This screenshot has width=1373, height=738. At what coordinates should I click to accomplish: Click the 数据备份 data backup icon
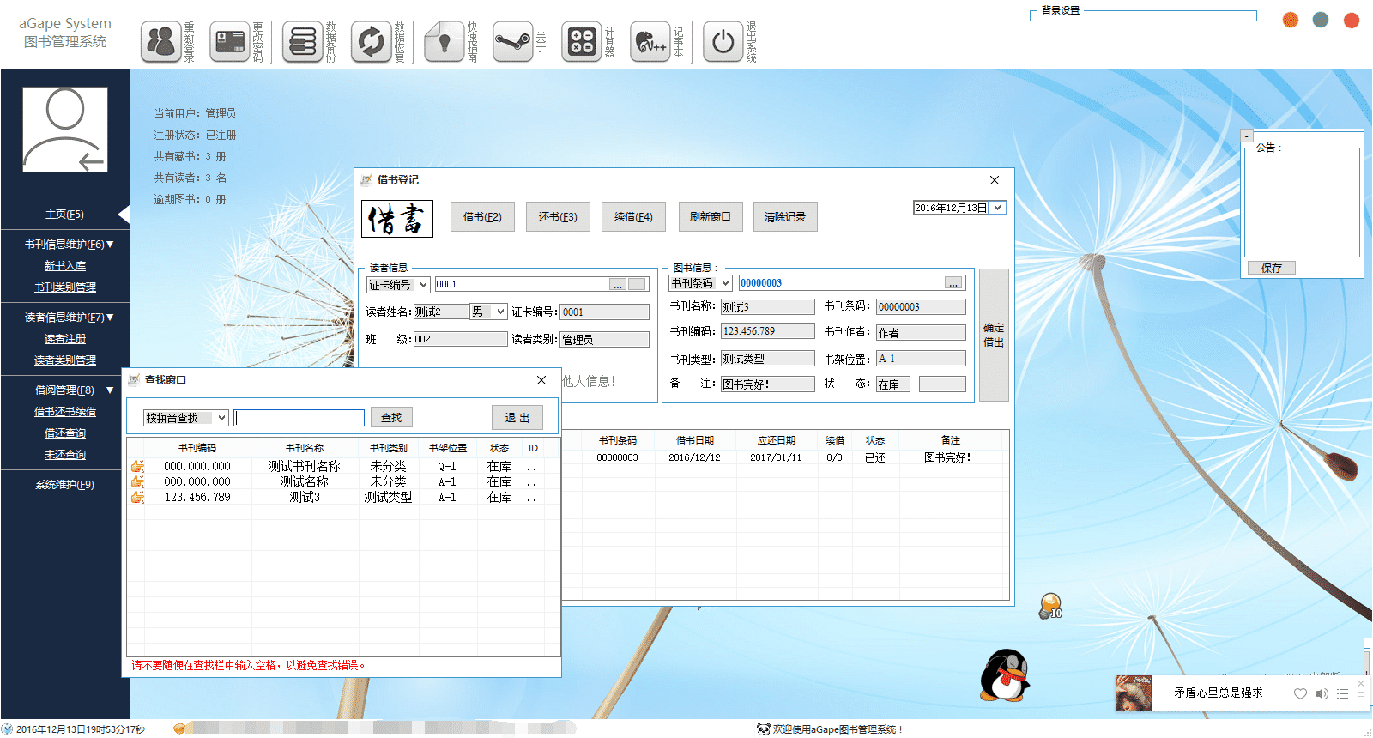(303, 41)
